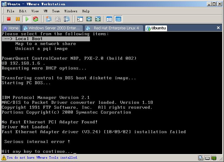Click 'Requesting more DHCP options...' line
Viewport: 224px width, 162px height.
(44, 68)
